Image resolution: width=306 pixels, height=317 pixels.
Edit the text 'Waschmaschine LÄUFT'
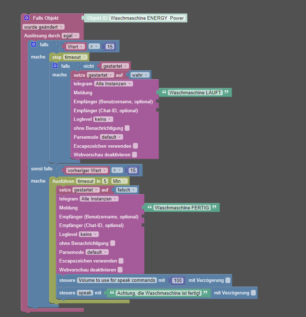195,93
